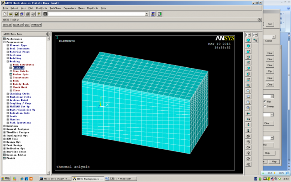Click the Save Analysis icon in toolbar
This screenshot has width=291, height=182.
(16, 14)
